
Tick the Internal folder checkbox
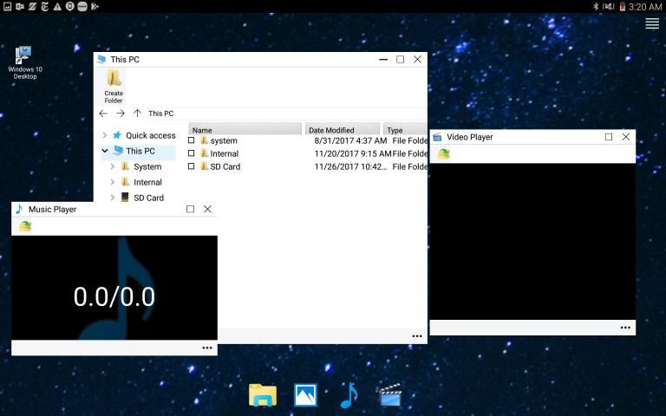pos(192,153)
